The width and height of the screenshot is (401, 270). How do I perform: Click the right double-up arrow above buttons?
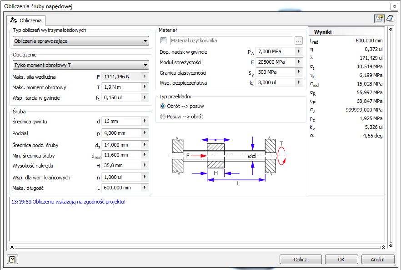(383, 247)
